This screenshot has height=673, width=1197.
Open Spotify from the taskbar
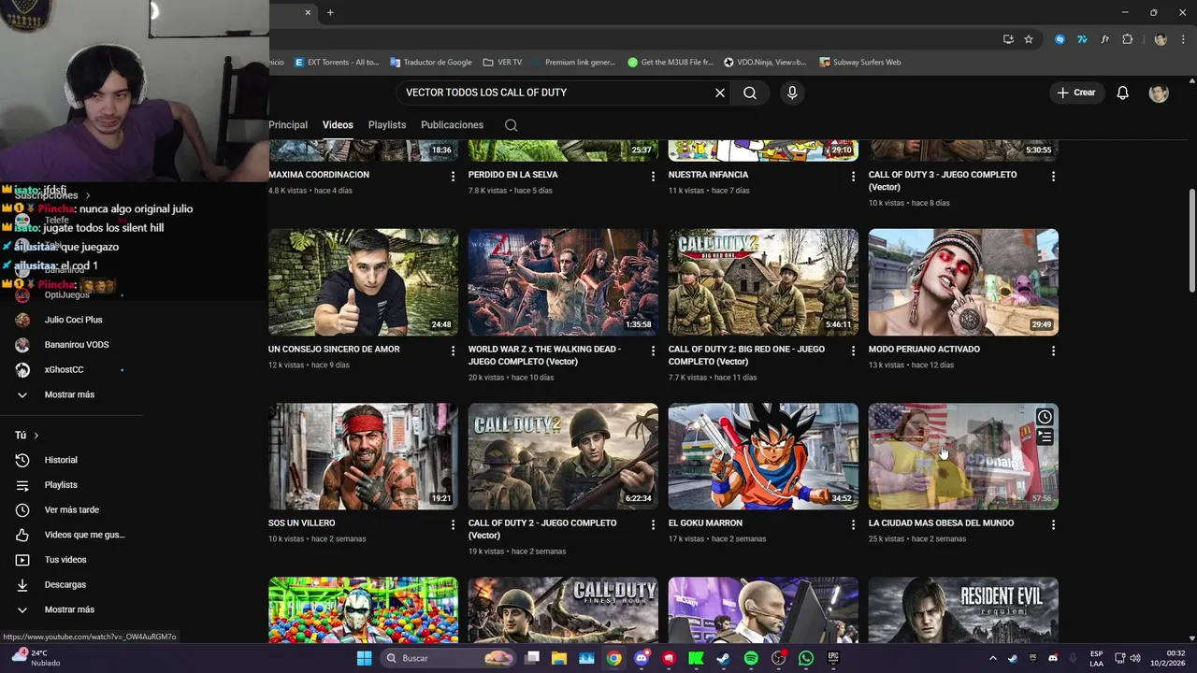click(751, 658)
